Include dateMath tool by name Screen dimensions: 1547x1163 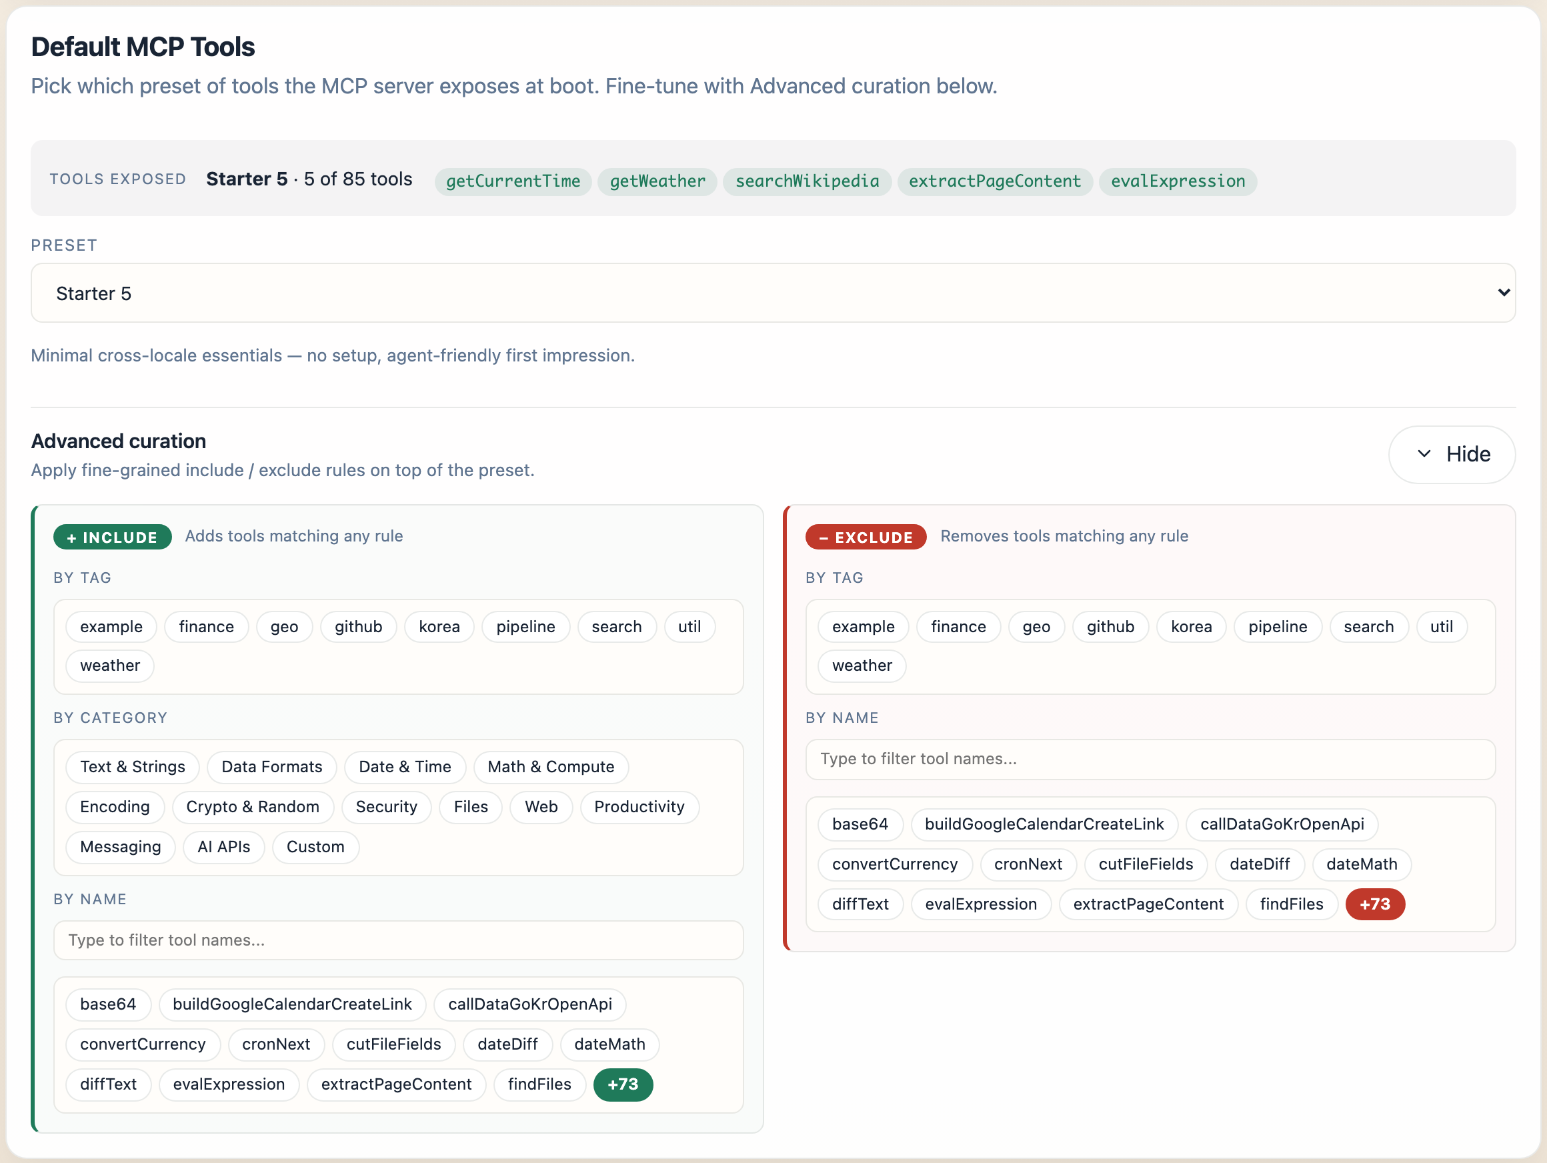[x=609, y=1045]
